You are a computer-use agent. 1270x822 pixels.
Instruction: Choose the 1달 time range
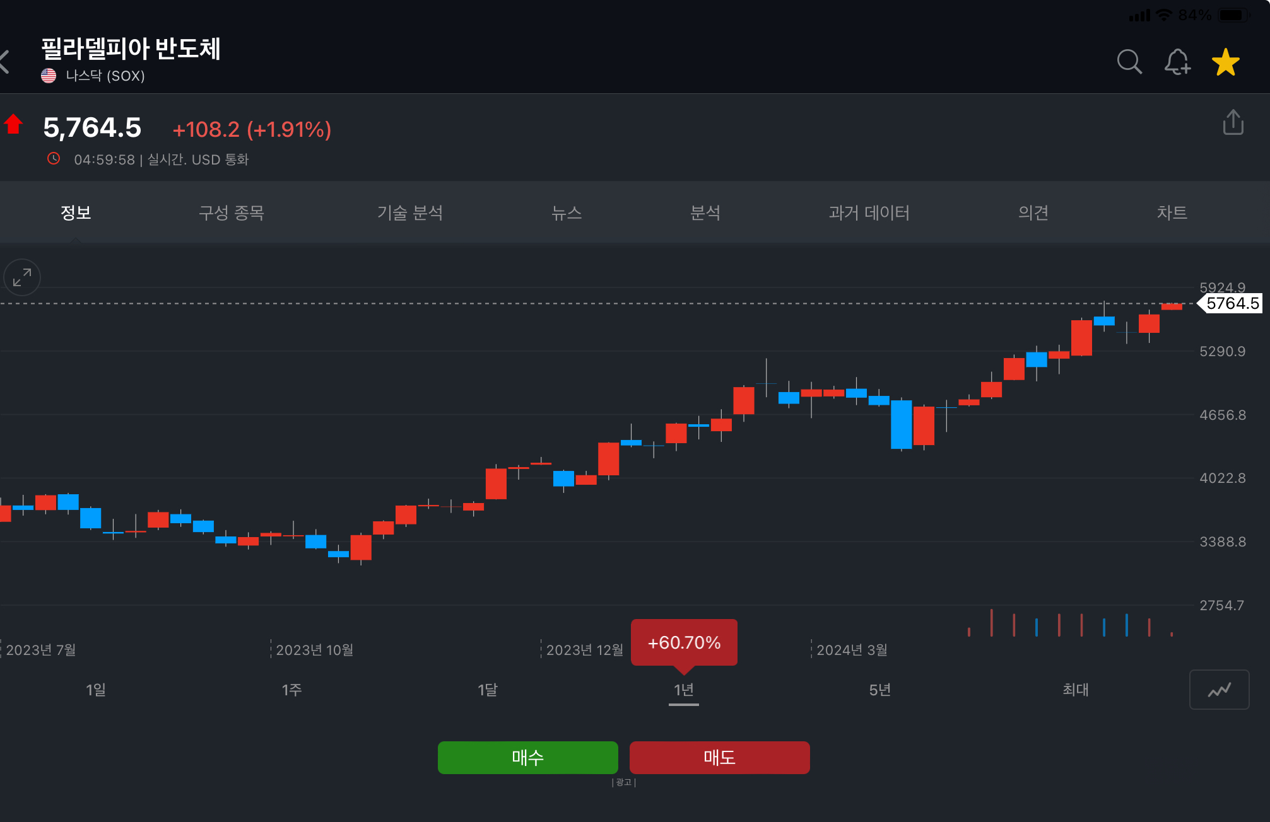tap(488, 690)
